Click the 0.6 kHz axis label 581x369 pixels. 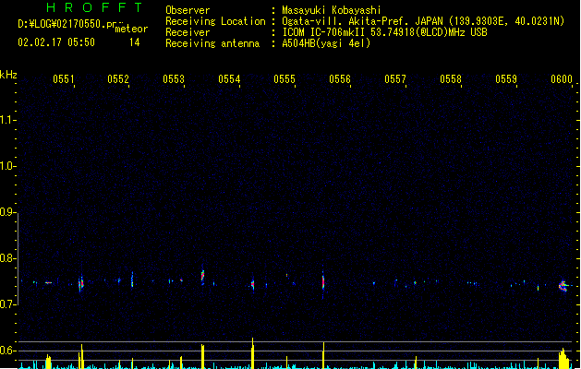click(x=7, y=351)
